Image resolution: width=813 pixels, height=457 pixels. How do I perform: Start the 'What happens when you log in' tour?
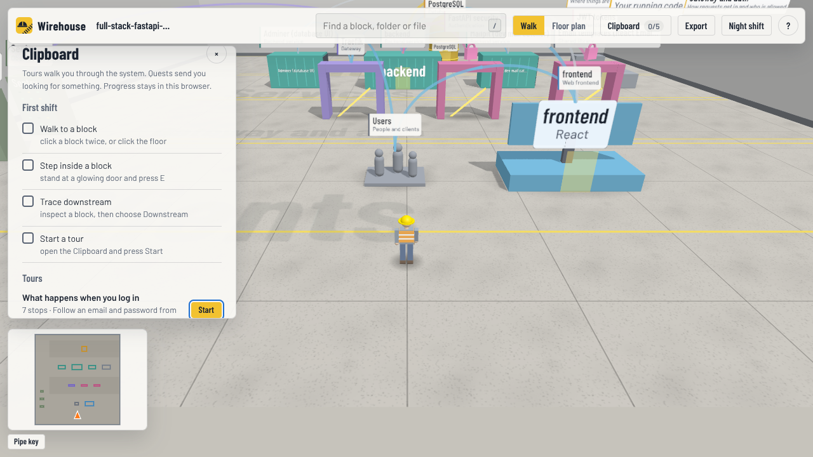pos(206,310)
